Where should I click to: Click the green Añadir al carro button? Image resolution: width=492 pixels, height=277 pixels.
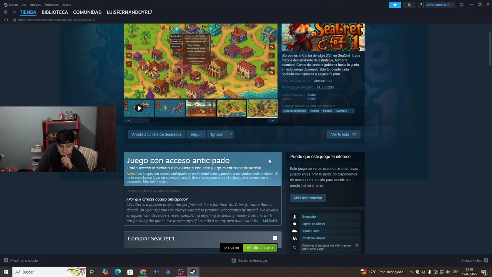tap(260, 248)
